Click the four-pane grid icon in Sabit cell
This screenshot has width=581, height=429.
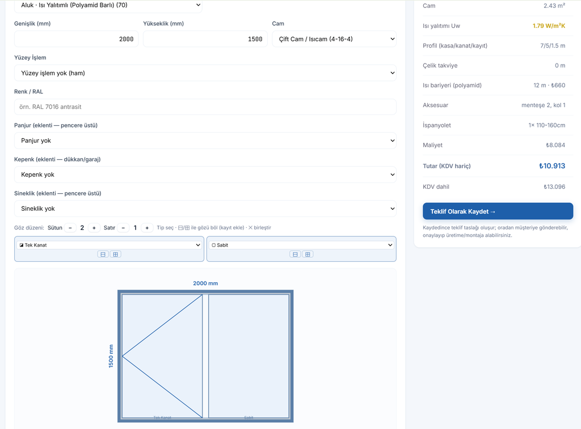[x=308, y=254]
